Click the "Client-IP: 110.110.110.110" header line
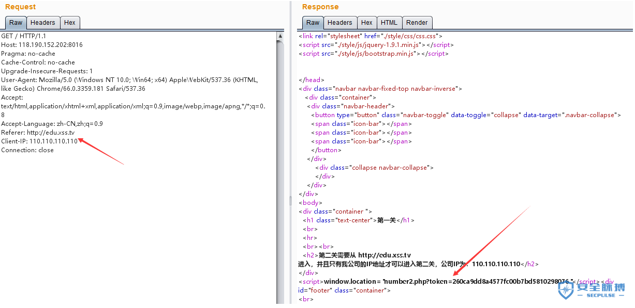Image resolution: width=635 pixels, height=308 pixels. click(39, 141)
